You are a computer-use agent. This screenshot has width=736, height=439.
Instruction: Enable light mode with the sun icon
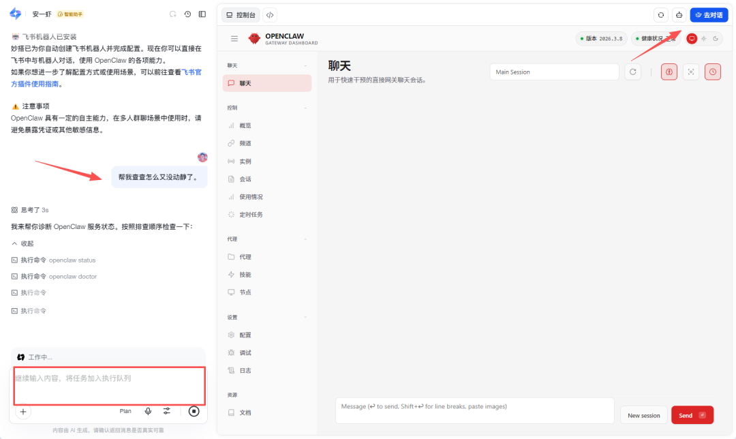click(703, 39)
